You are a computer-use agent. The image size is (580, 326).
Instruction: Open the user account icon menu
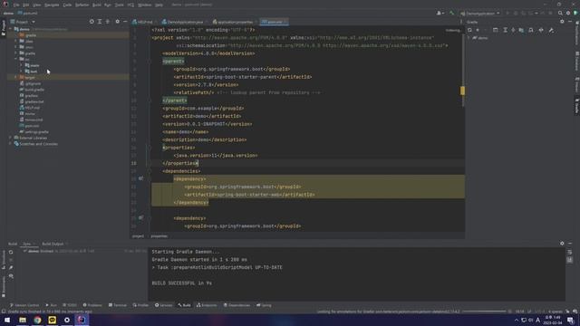click(440, 14)
